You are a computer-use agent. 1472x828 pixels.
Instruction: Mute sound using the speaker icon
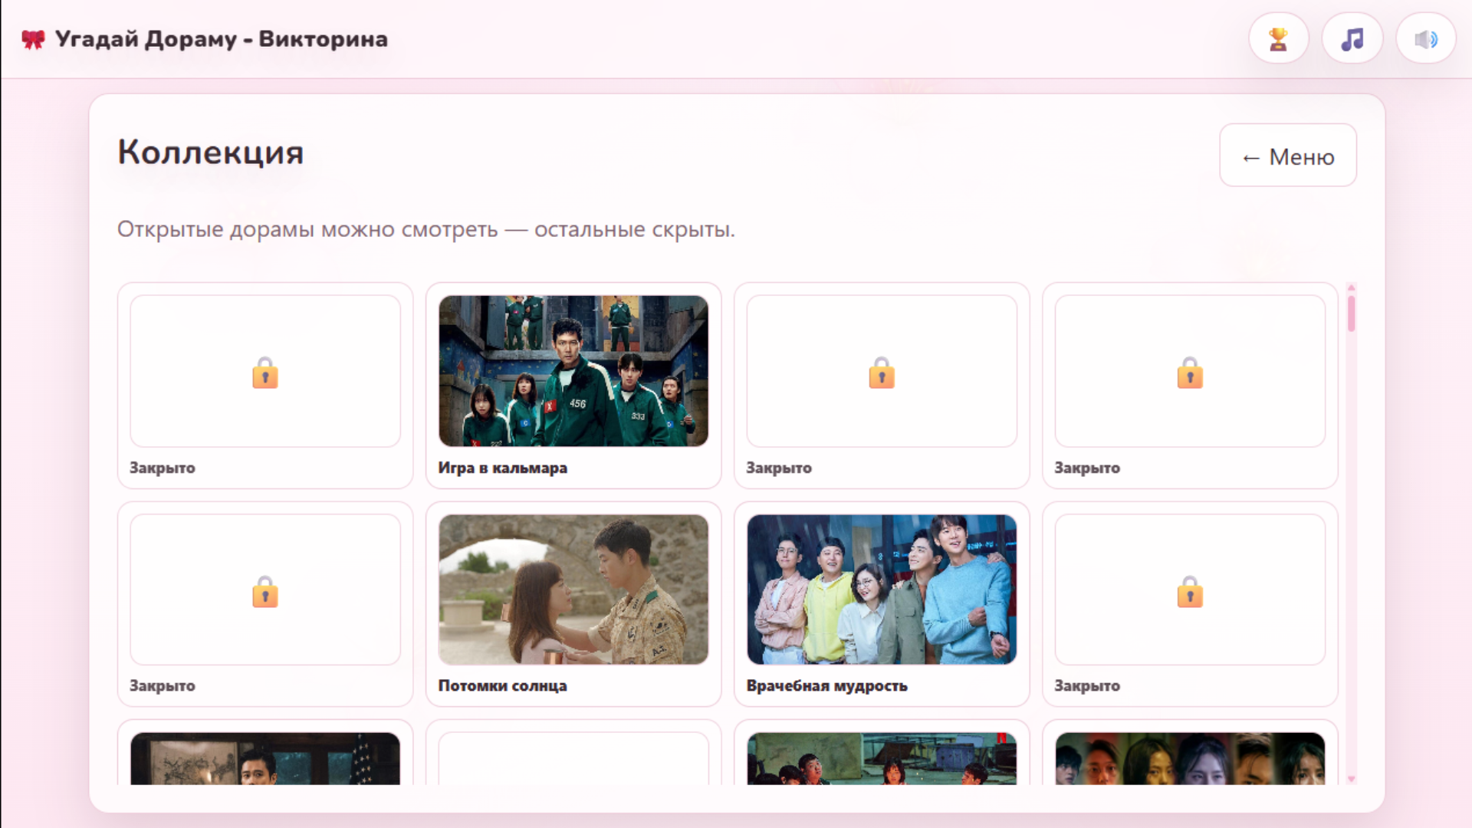[1425, 38]
